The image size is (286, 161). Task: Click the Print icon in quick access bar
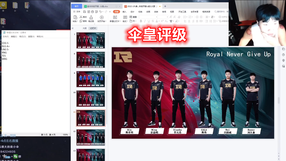click(92, 12)
